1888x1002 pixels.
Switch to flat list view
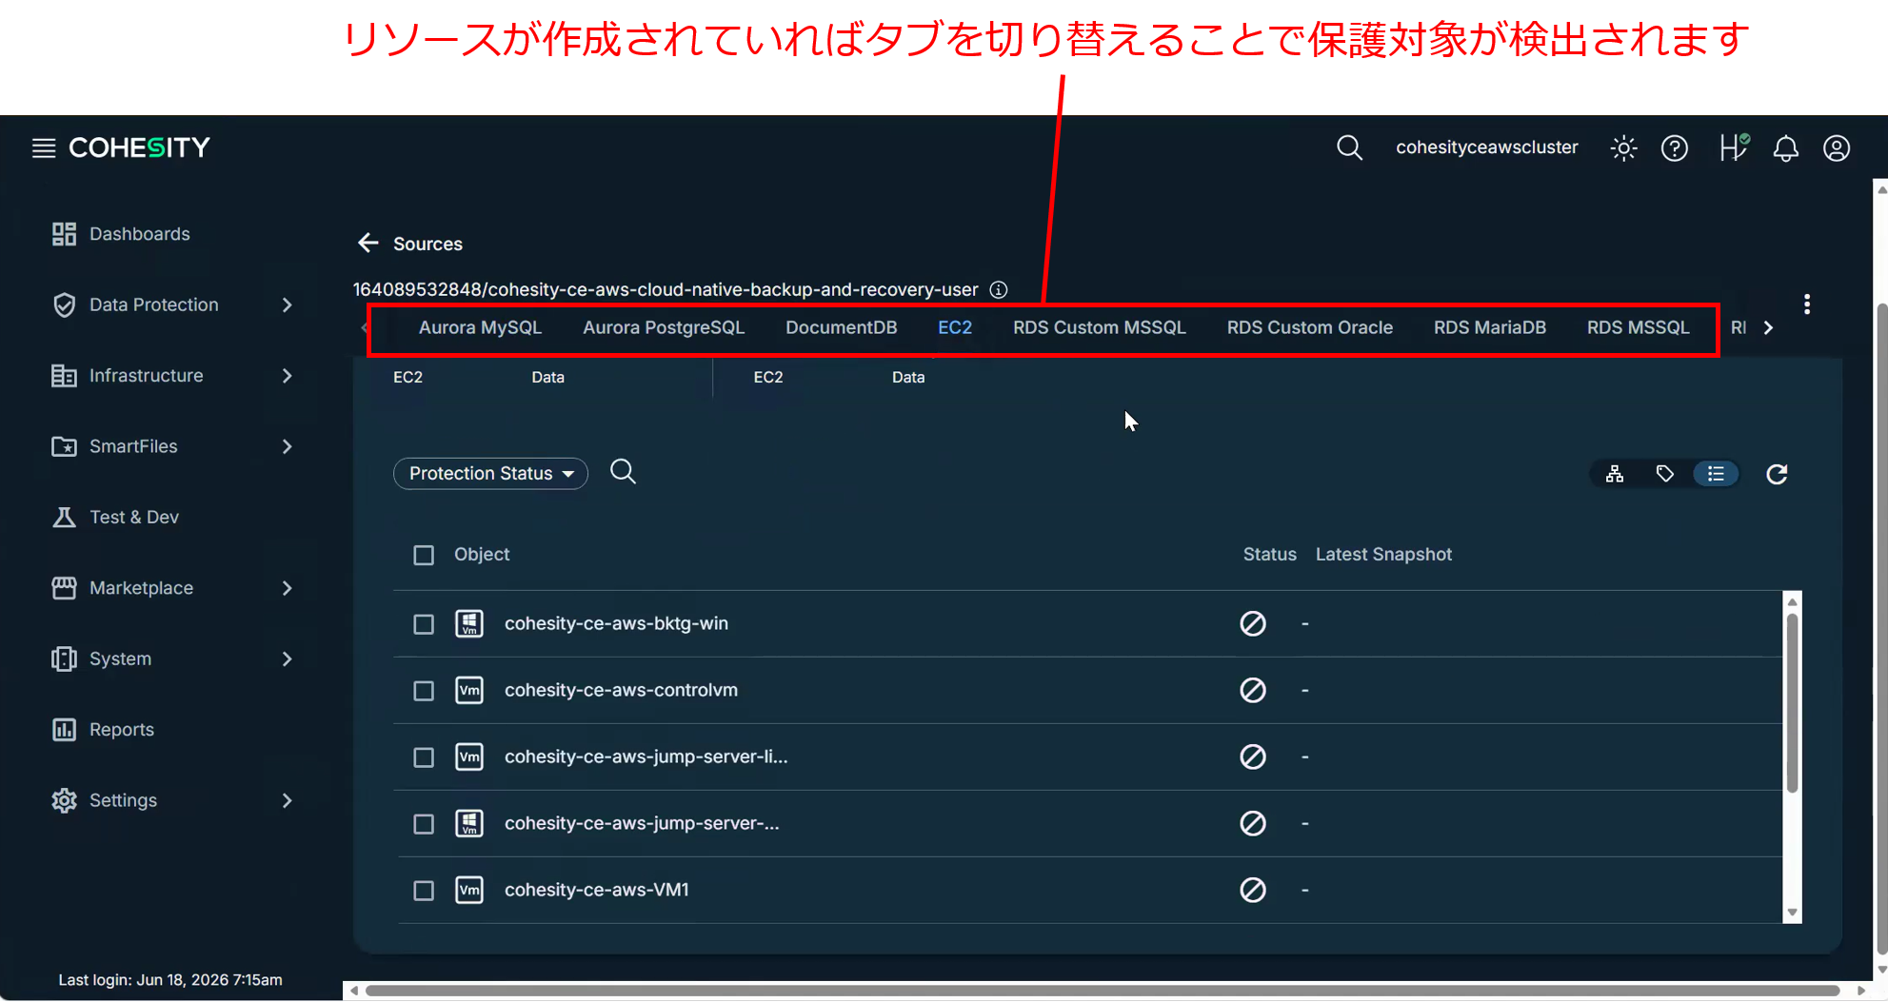tap(1716, 474)
